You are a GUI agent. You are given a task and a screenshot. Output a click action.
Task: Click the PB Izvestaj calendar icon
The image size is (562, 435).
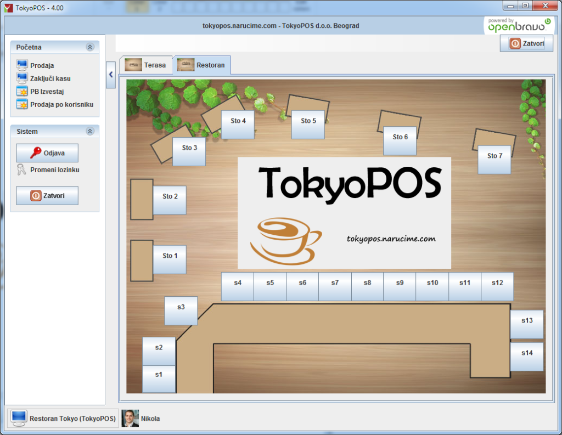point(22,92)
